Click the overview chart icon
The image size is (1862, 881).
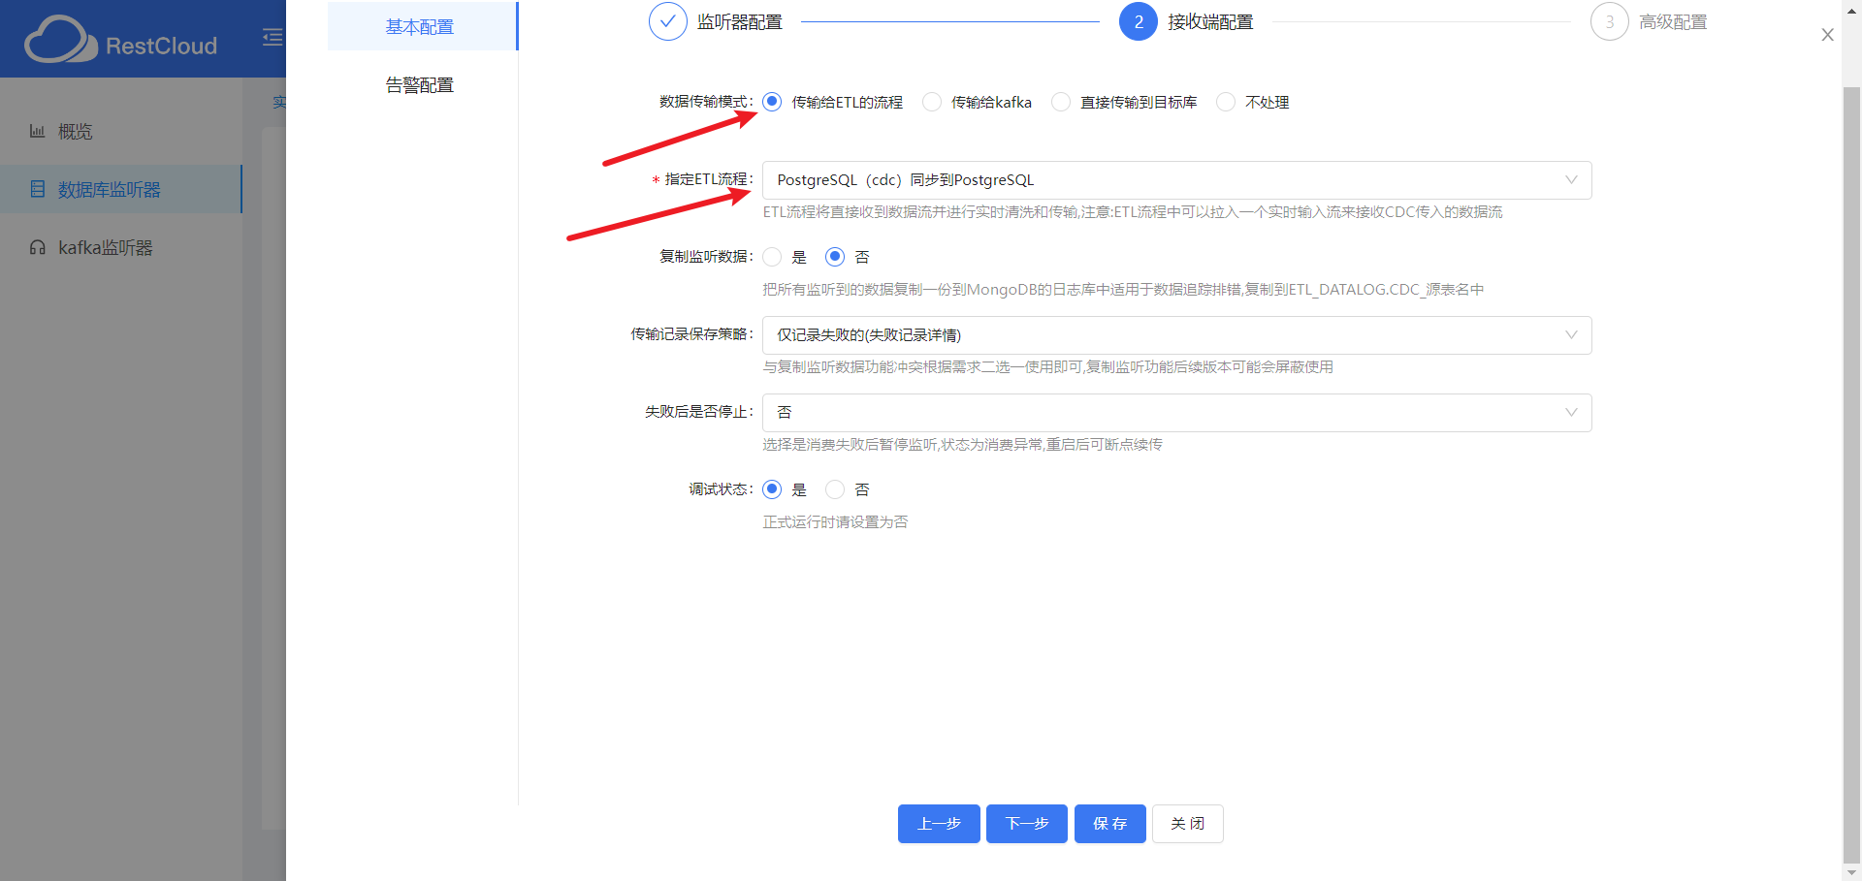pos(37,131)
